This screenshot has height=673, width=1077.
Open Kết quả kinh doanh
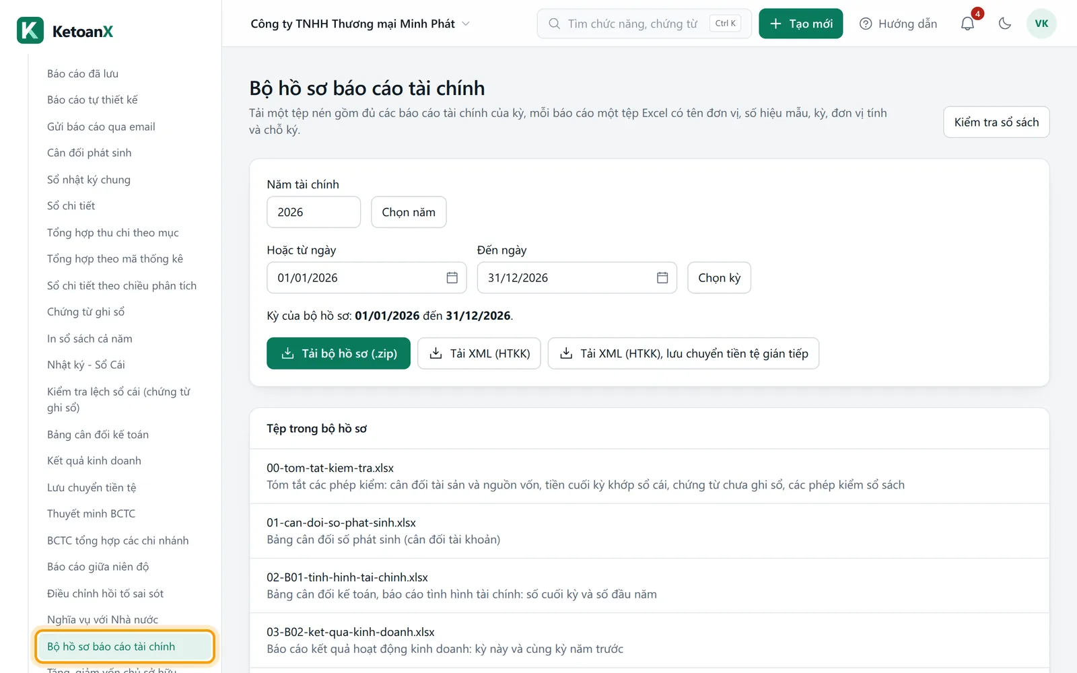click(94, 461)
